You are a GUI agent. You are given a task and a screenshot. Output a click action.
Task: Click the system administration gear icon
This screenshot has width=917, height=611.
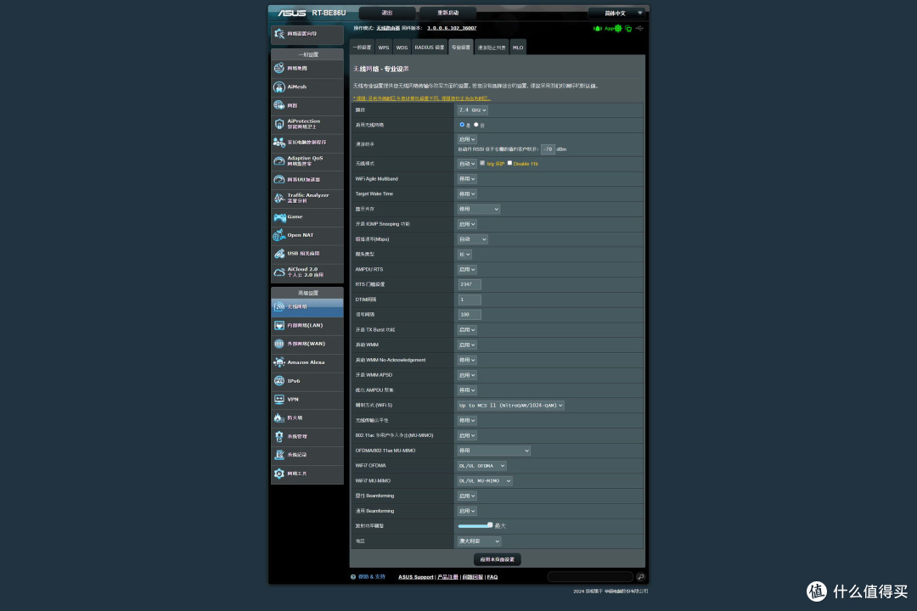pyautogui.click(x=279, y=436)
